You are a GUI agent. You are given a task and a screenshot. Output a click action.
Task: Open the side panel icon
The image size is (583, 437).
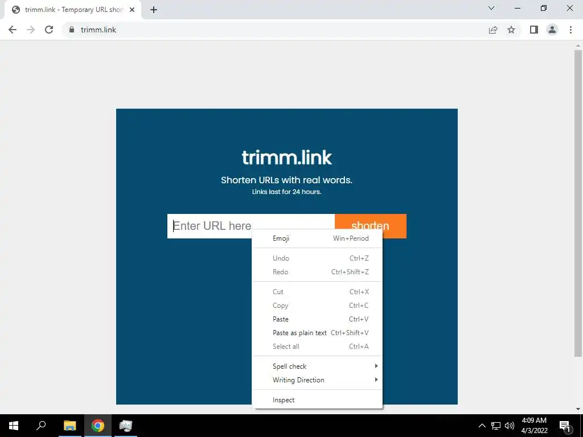534,30
